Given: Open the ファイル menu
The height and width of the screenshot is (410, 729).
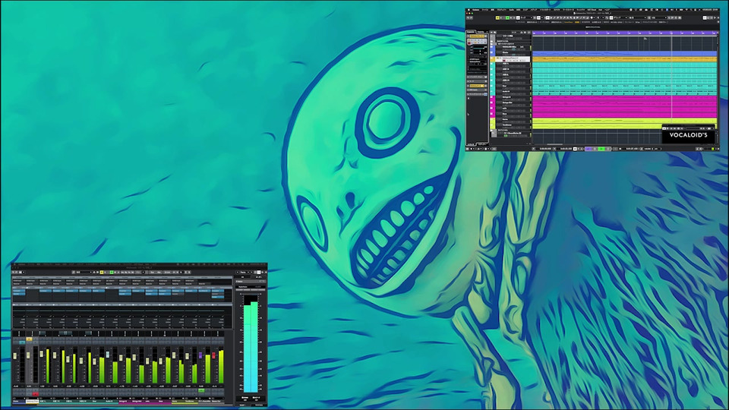Looking at the screenshot, I should pos(485,10).
